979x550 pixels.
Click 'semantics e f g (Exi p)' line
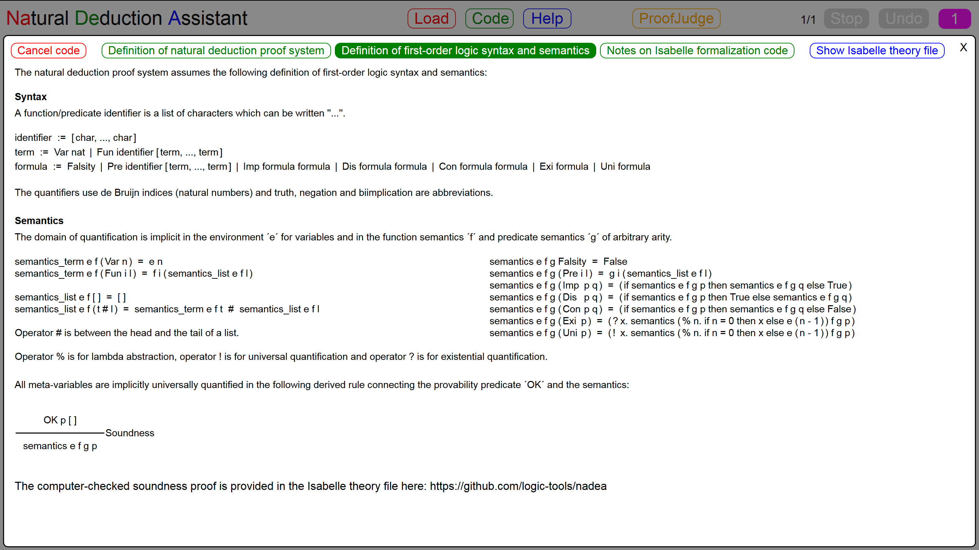click(672, 321)
